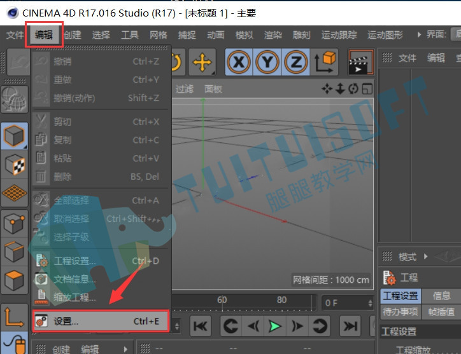Open the viewport 面板 menu
The image size is (461, 354).
click(213, 88)
